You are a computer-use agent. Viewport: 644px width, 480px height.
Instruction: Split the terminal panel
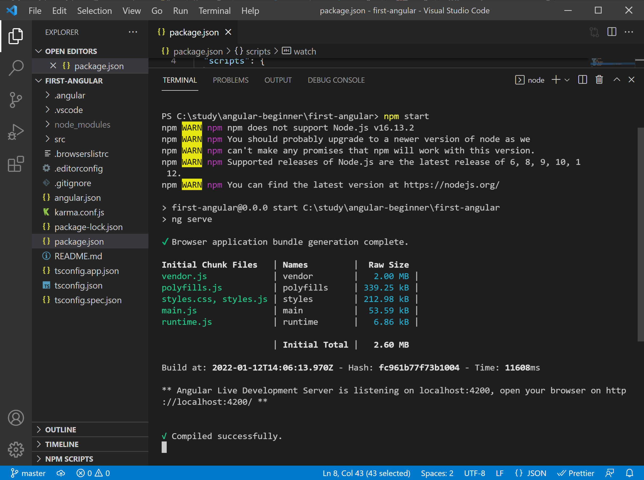pyautogui.click(x=582, y=80)
